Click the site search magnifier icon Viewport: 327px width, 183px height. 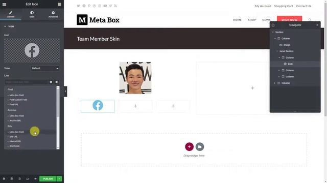[310, 20]
